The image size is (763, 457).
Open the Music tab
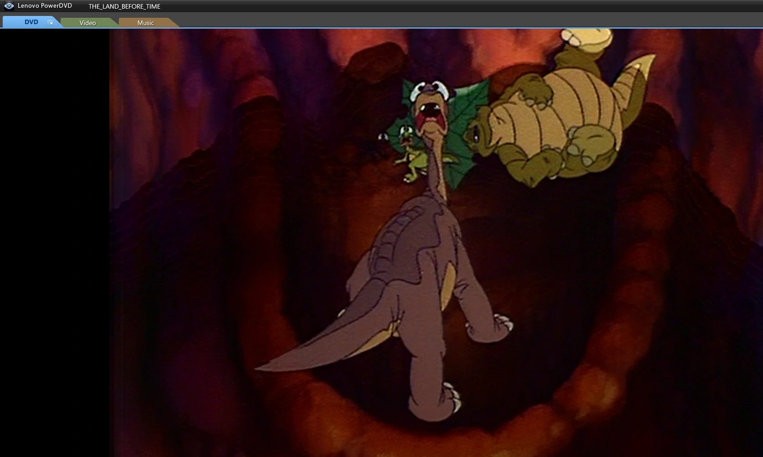[x=146, y=22]
